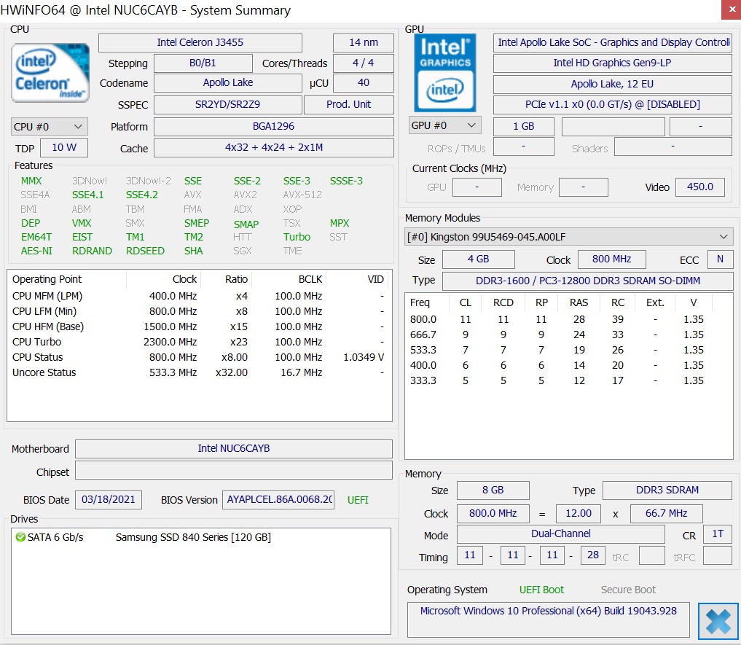Click the DDR3 SDRAM memory type field

pyautogui.click(x=667, y=490)
